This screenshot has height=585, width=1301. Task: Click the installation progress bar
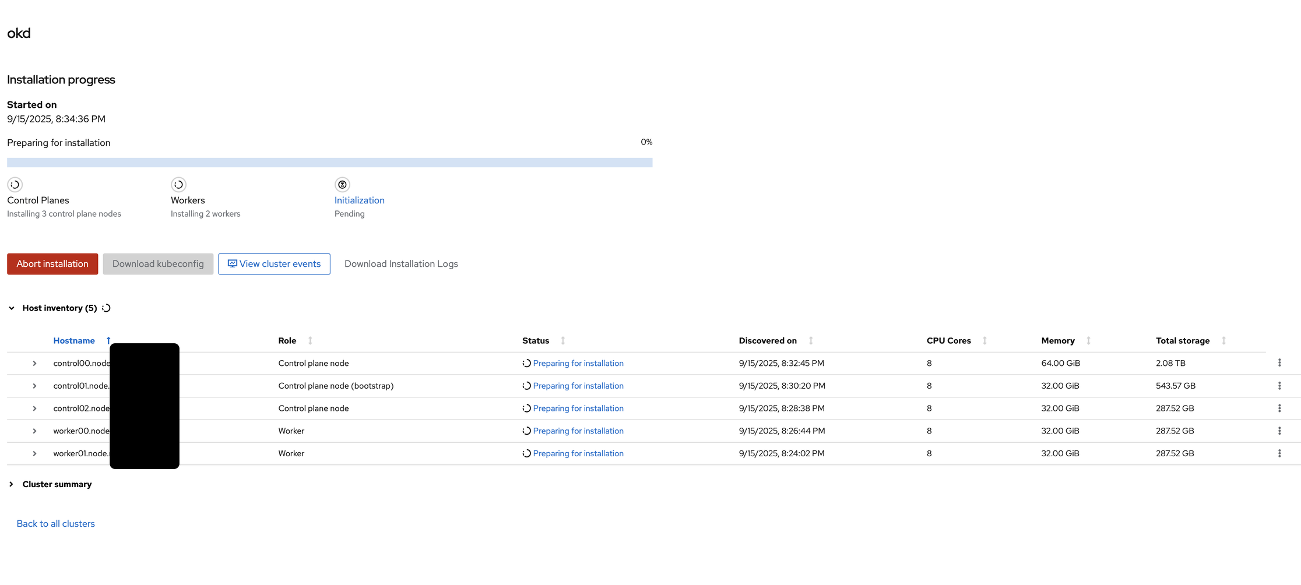[x=329, y=163]
